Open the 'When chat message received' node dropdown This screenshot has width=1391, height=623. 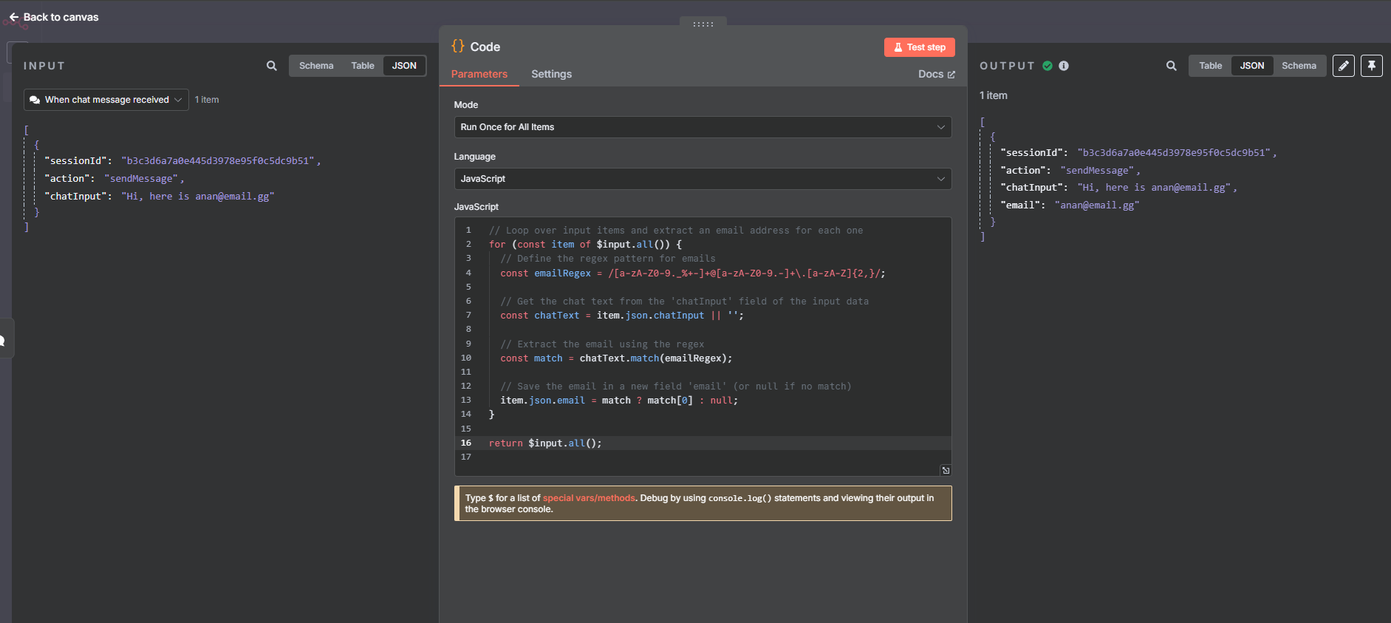106,100
